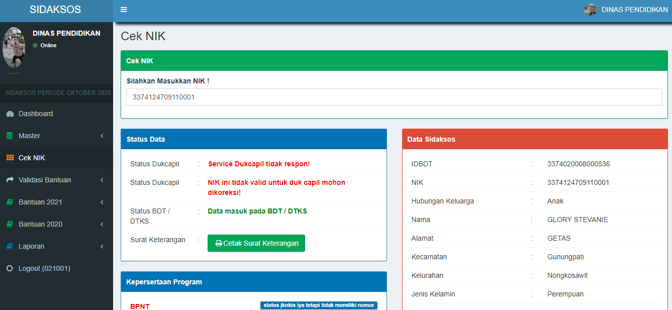Click the green Online status dot
The width and height of the screenshot is (672, 310).
click(x=35, y=45)
